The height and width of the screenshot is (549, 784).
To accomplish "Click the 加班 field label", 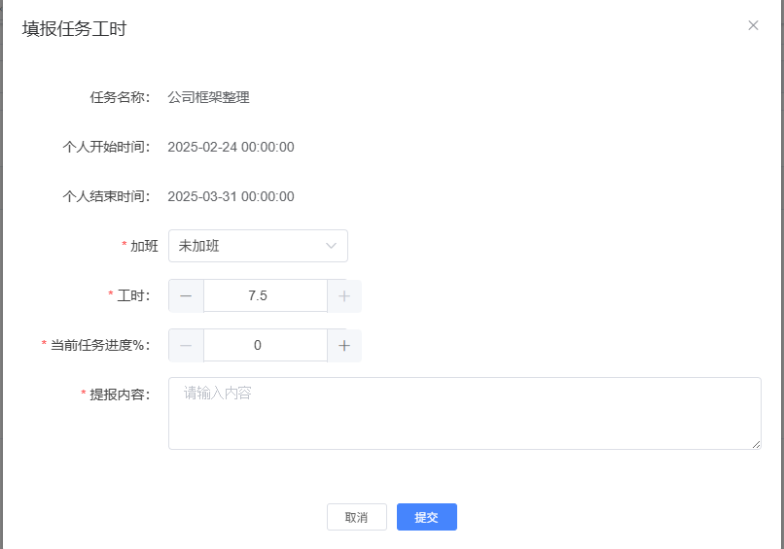I will [x=144, y=246].
